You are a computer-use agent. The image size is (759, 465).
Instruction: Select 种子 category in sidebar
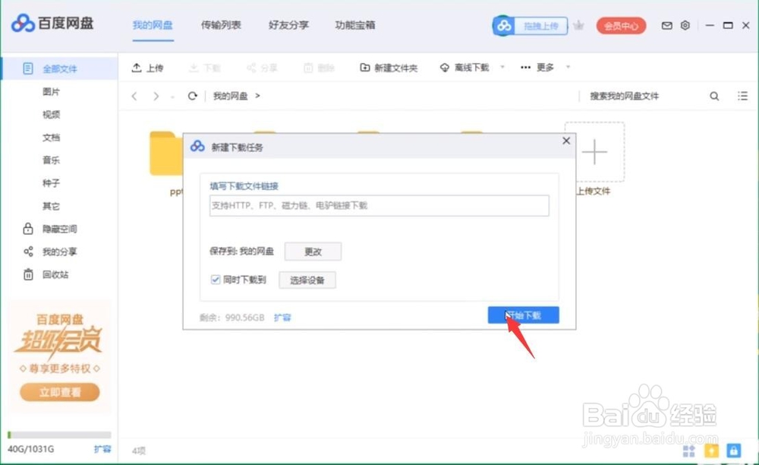[51, 183]
